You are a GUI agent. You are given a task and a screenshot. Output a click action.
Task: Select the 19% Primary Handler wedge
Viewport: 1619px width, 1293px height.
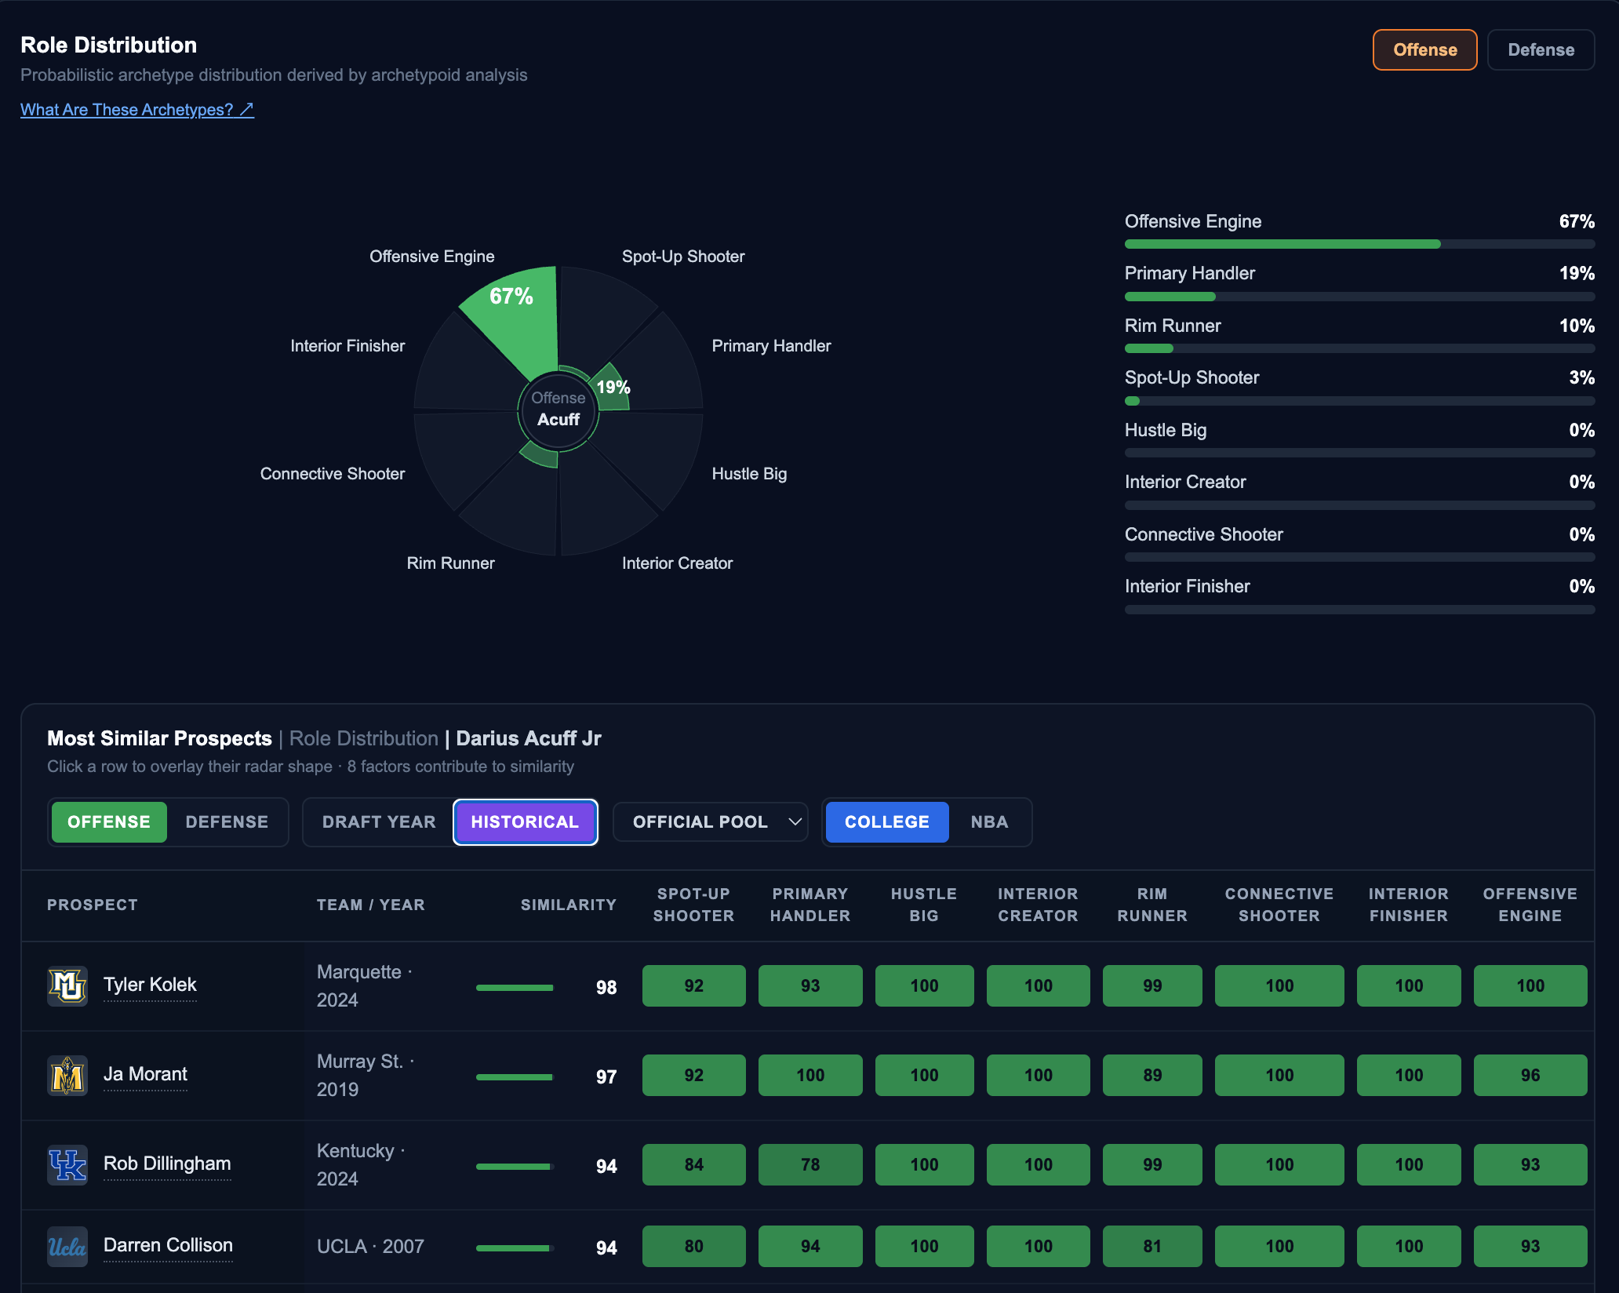pos(613,387)
